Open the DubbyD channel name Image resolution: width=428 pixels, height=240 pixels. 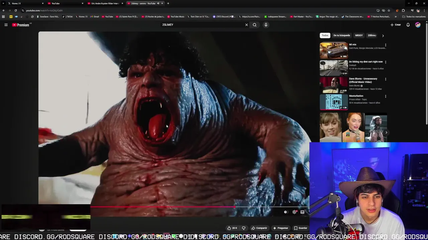click(x=352, y=65)
